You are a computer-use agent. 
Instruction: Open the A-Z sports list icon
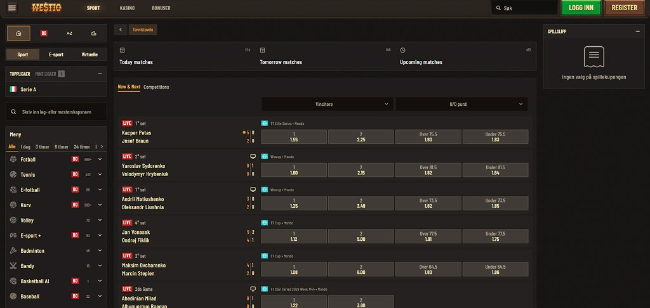pyautogui.click(x=69, y=34)
